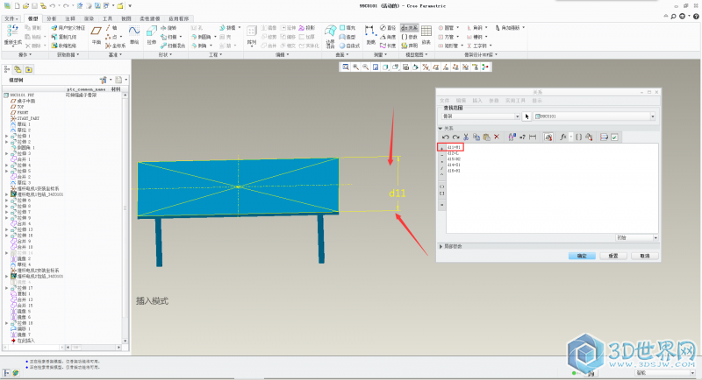Click the Verify relations checkmark icon
This screenshot has width=702, height=380.
[x=614, y=137]
